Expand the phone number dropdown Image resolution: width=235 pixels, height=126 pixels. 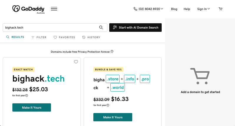(x=148, y=9)
